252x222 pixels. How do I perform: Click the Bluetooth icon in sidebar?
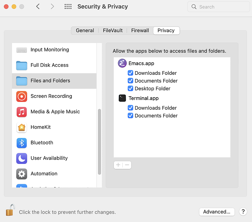pos(22,143)
